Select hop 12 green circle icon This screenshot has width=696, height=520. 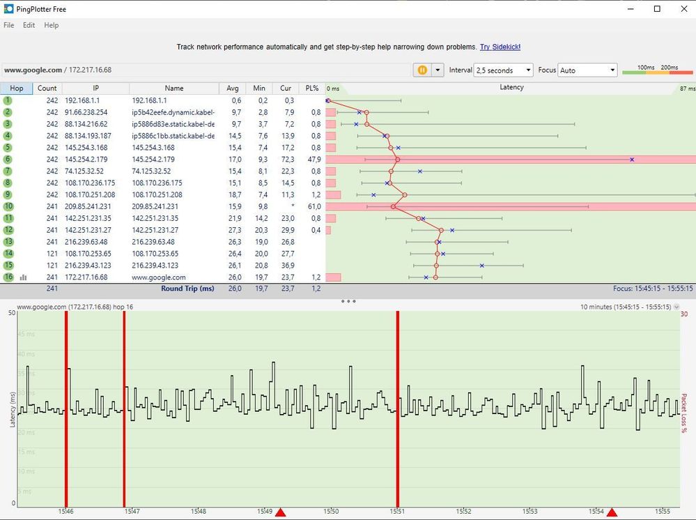pos(8,230)
